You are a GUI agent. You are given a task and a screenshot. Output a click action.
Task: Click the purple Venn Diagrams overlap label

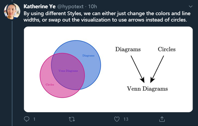(68, 71)
